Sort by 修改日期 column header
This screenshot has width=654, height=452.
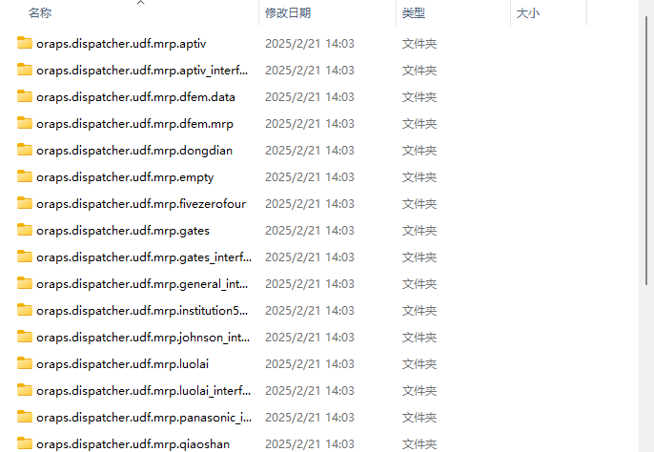coord(288,13)
